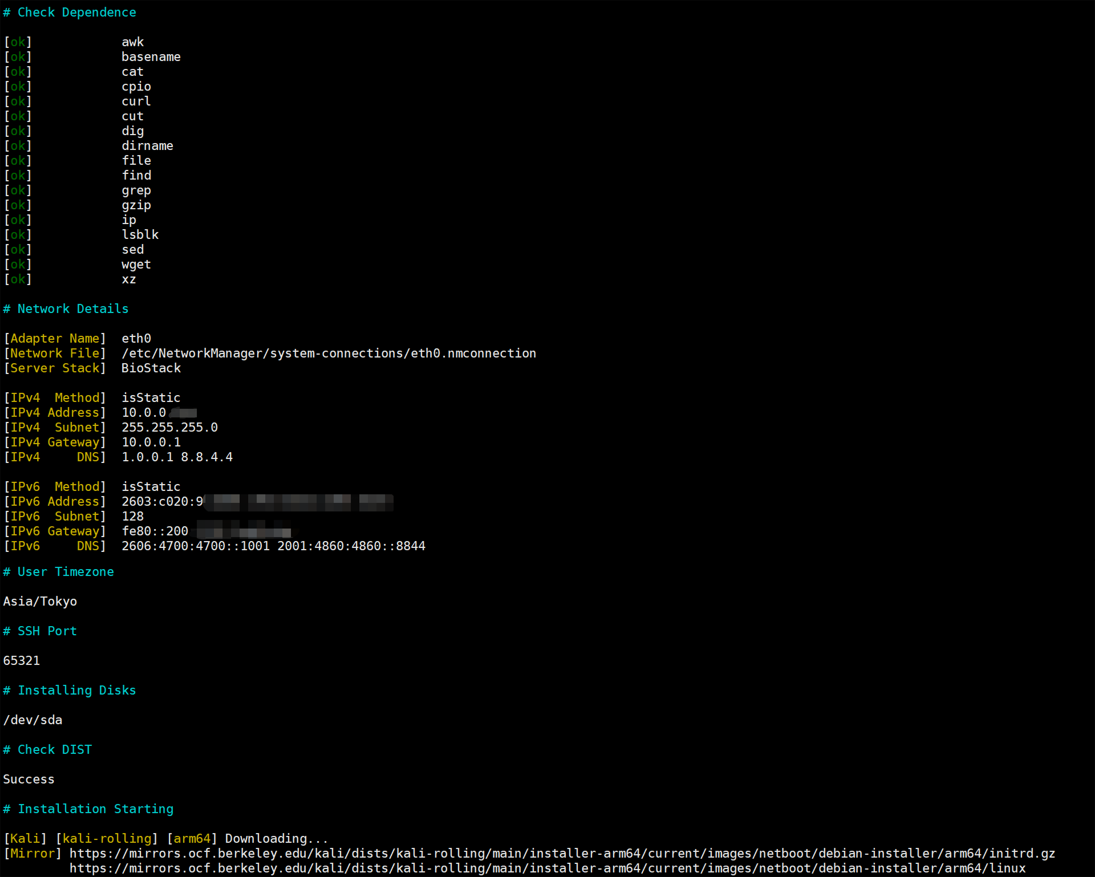The height and width of the screenshot is (877, 1095).
Task: Click the 'lsblk' dependency text
Action: 140,235
